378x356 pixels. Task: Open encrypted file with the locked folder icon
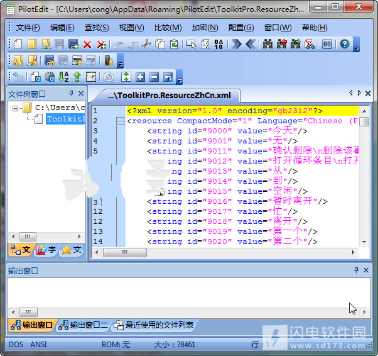point(18,60)
